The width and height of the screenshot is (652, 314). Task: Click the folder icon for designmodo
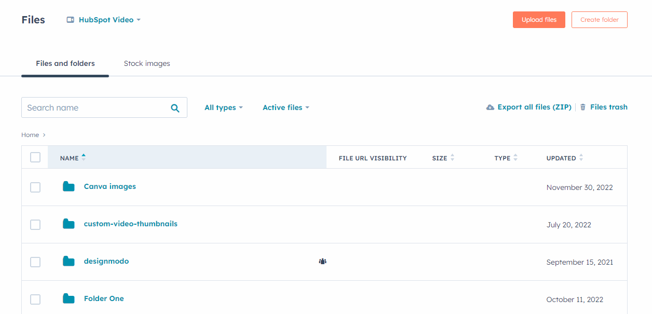(x=69, y=261)
